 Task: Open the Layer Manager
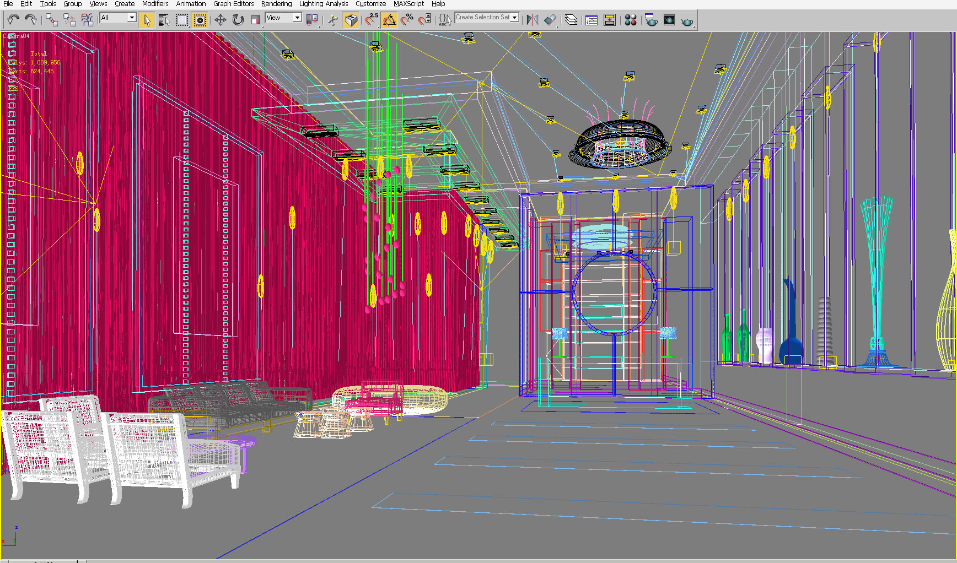(571, 20)
